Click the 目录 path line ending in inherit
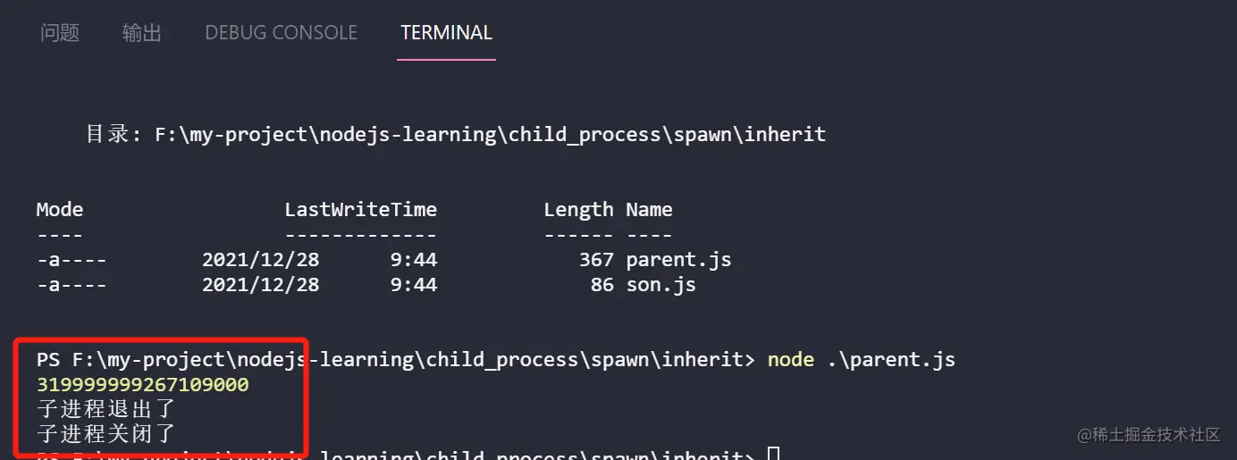The image size is (1237, 460). [456, 135]
